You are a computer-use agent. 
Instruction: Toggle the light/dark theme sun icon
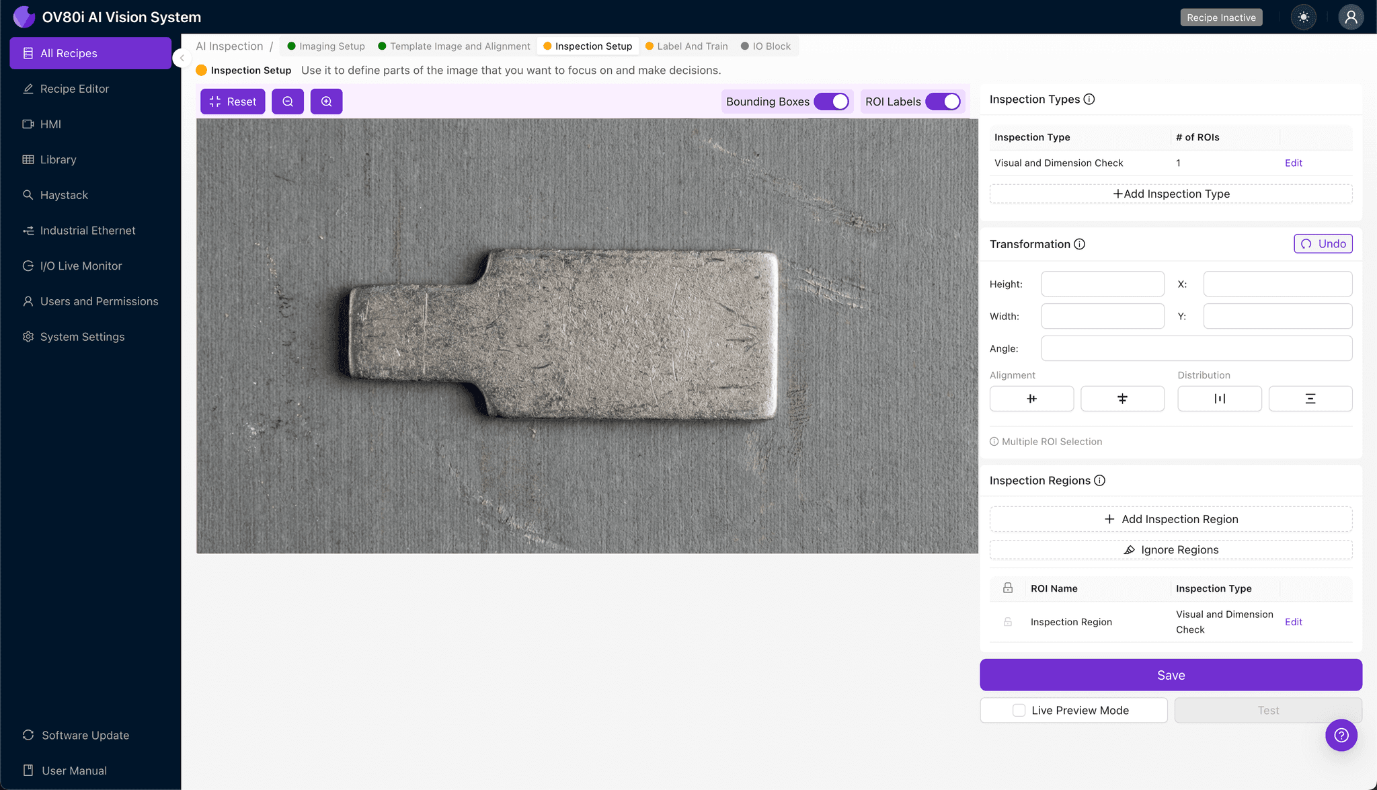point(1304,17)
